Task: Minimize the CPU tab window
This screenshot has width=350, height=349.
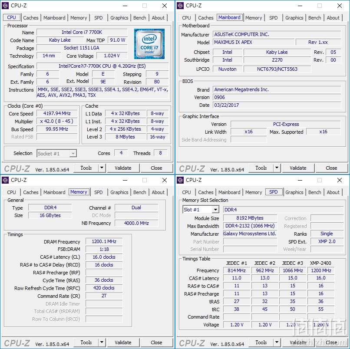Action: pyautogui.click(x=125, y=6)
